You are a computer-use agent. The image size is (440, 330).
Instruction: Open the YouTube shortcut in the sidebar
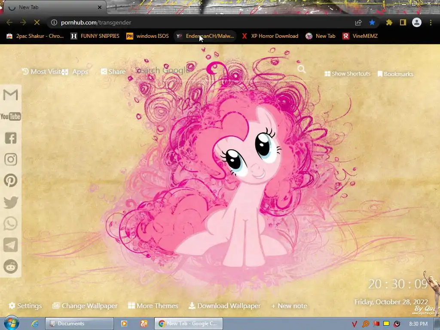[10, 116]
